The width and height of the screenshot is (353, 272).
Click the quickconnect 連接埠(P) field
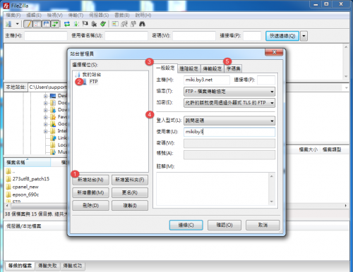click(252, 36)
